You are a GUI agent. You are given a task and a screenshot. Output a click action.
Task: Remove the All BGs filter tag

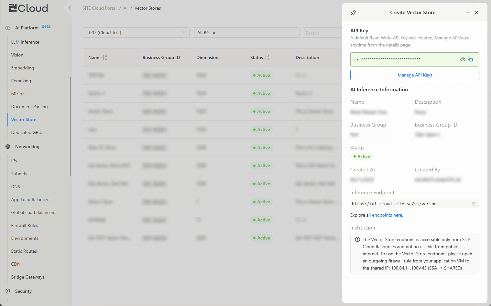coord(214,33)
